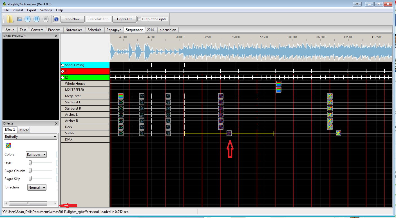The height and width of the screenshot is (218, 396).
Task: Click the Butterfly effect icon in Effects panel
Action: point(8,145)
